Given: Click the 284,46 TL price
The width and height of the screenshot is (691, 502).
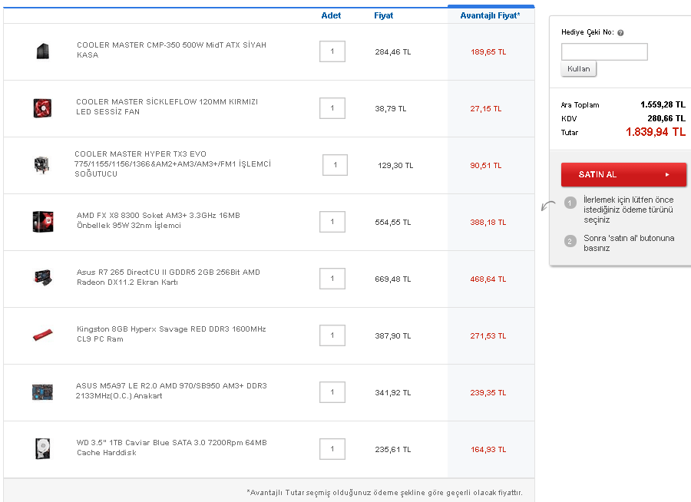Looking at the screenshot, I should point(392,52).
